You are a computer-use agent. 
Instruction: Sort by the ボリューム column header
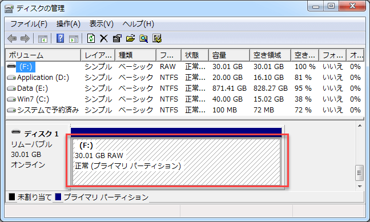43,55
